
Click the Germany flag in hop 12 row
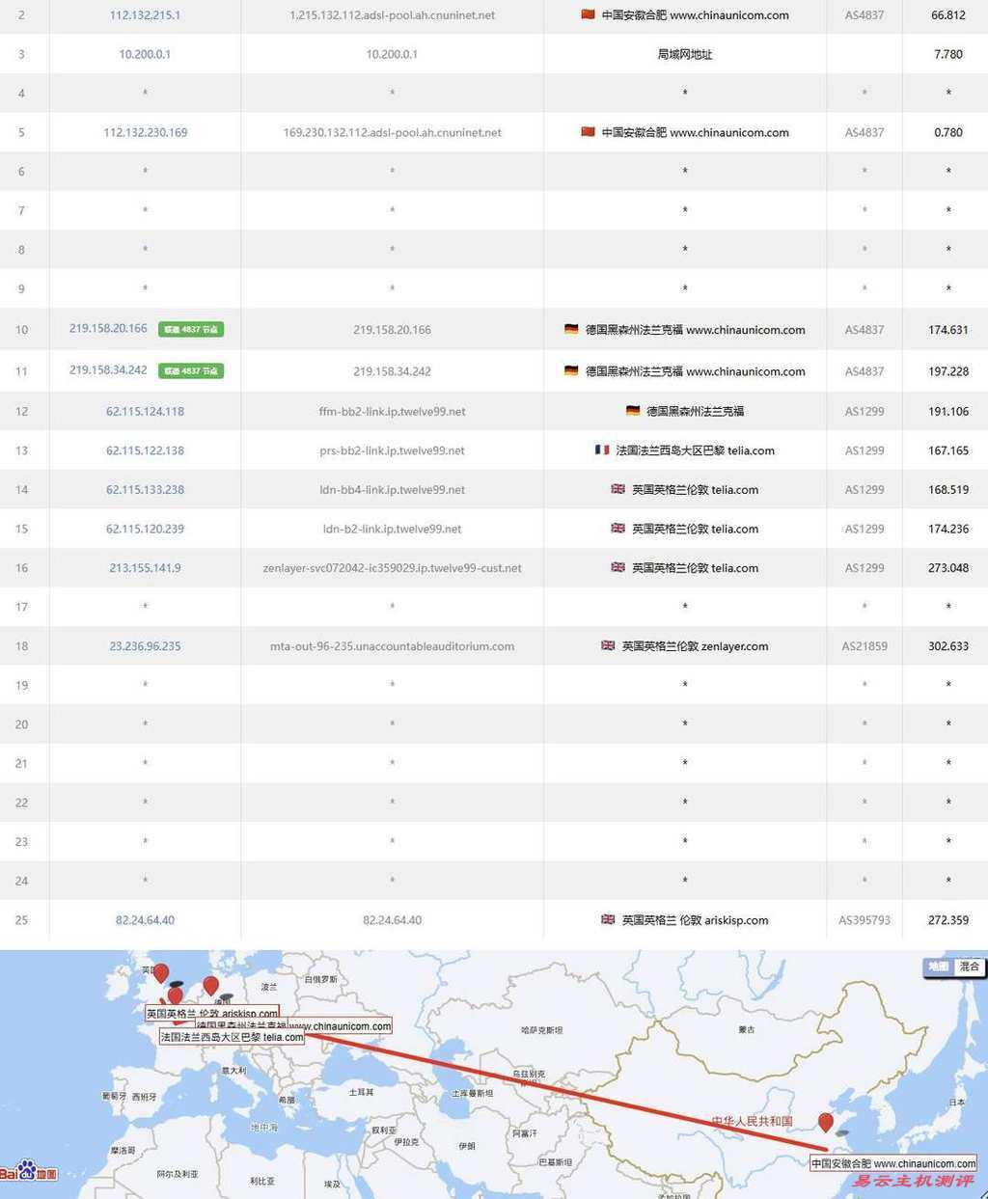point(633,411)
